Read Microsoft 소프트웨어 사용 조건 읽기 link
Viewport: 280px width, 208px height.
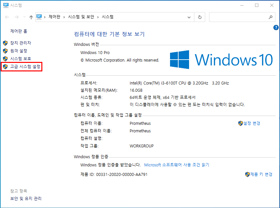pos(177,165)
